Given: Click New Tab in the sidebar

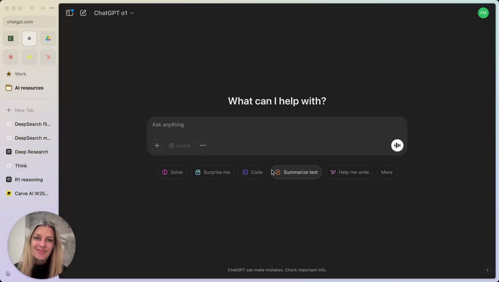Looking at the screenshot, I should (29, 110).
